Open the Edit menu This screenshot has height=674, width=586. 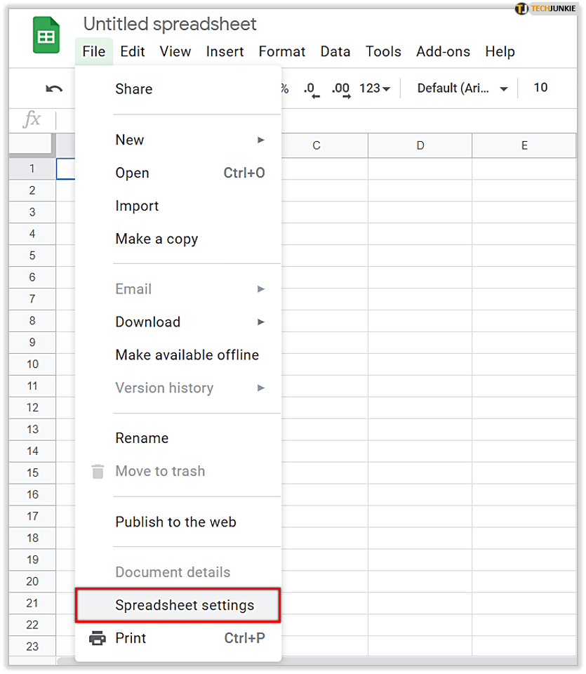pyautogui.click(x=133, y=51)
